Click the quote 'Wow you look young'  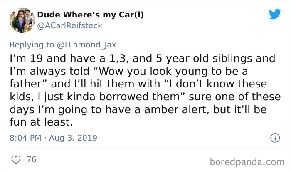[152, 71]
